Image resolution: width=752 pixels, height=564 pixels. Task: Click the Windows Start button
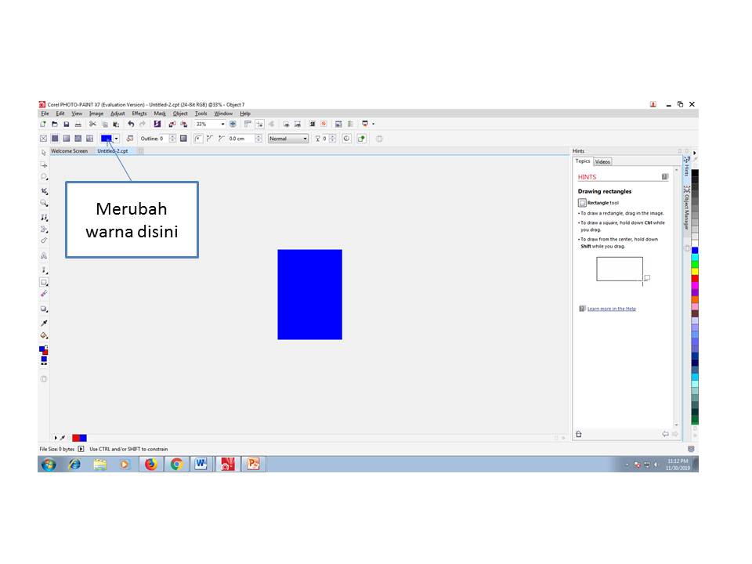coord(49,465)
